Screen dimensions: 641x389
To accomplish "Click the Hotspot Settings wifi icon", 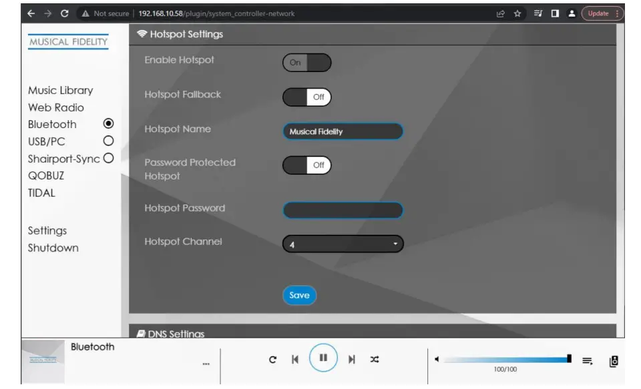I will [x=142, y=33].
